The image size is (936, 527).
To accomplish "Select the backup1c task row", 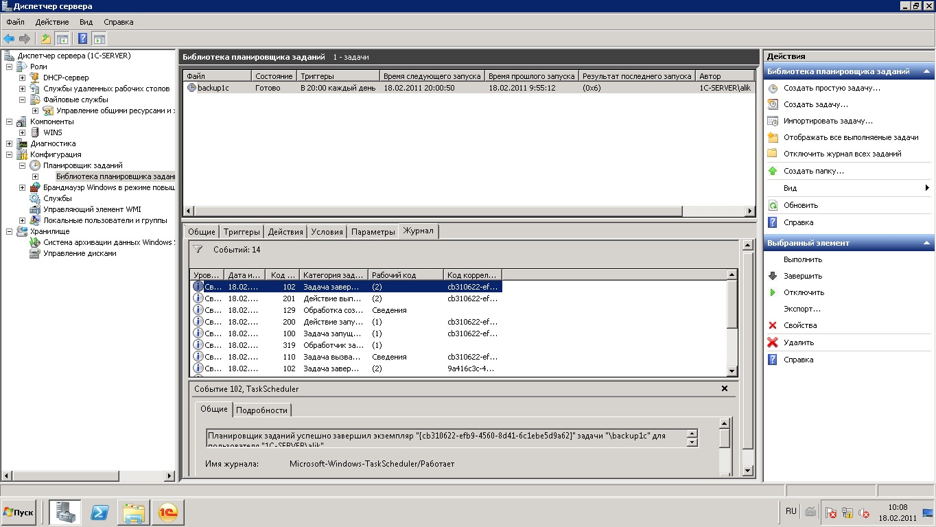I will [x=469, y=88].
